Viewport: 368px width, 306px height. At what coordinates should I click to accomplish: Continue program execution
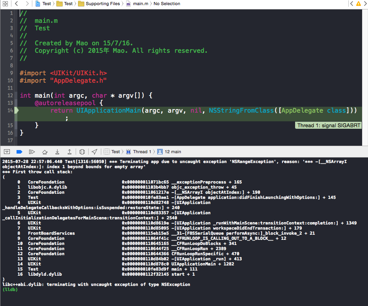coord(32,152)
